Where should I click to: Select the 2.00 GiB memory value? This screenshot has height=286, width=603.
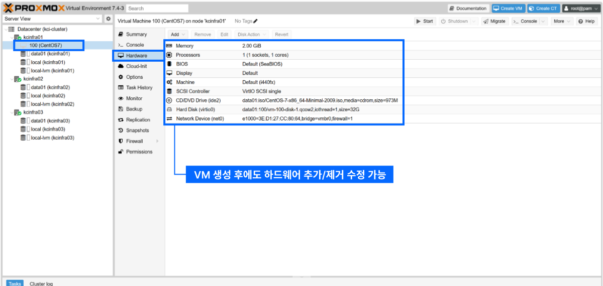[x=252, y=46]
